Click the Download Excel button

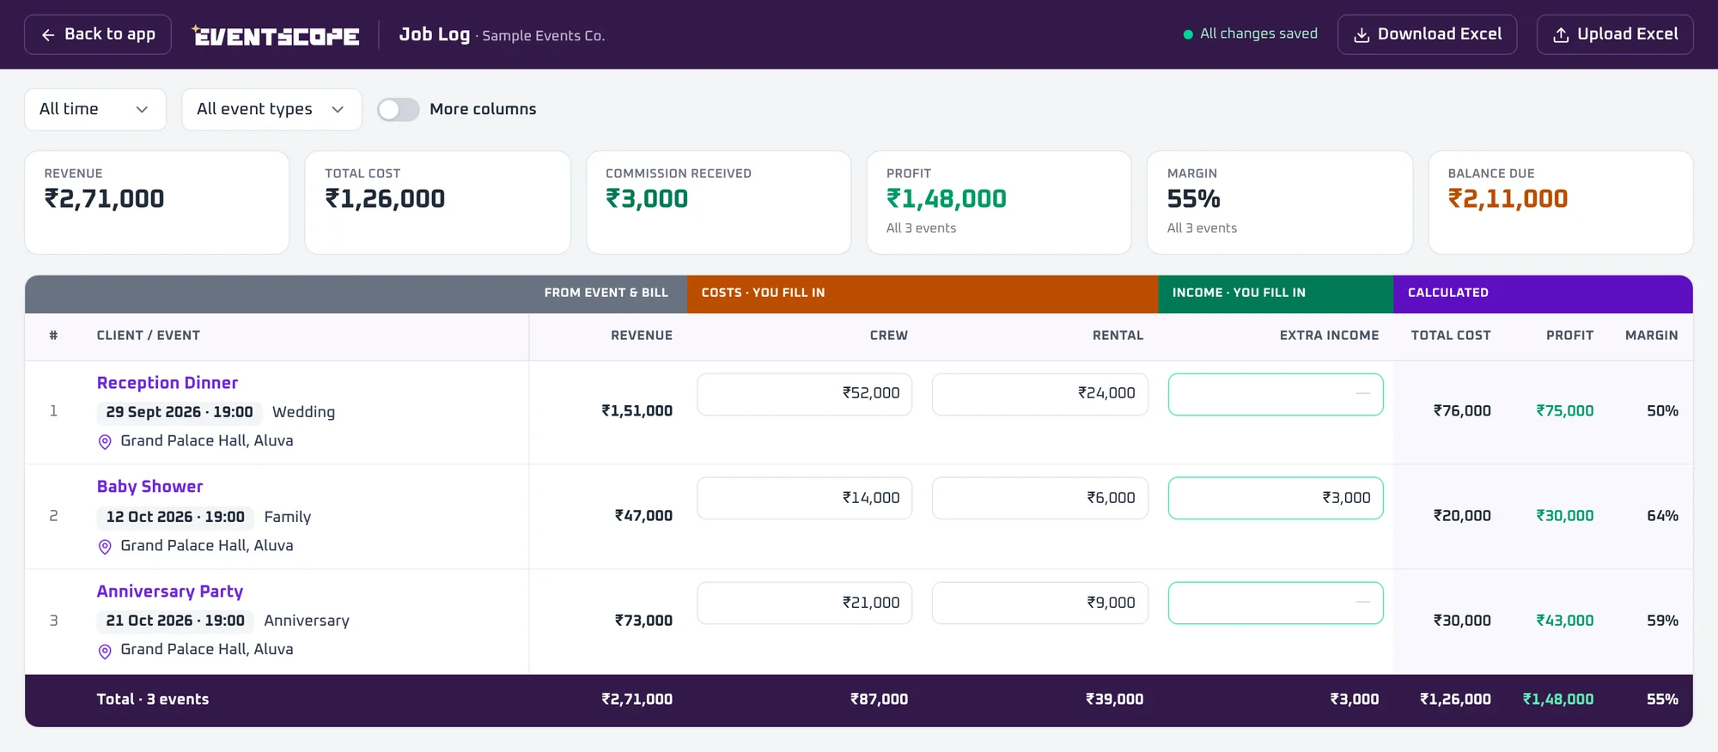[1427, 34]
